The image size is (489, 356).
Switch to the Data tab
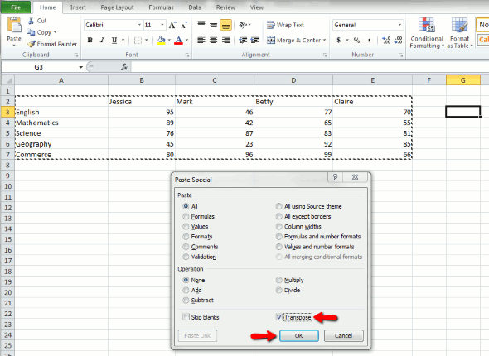click(195, 7)
